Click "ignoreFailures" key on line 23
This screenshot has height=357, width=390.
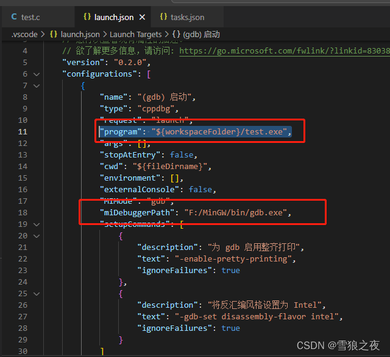coord(175,271)
